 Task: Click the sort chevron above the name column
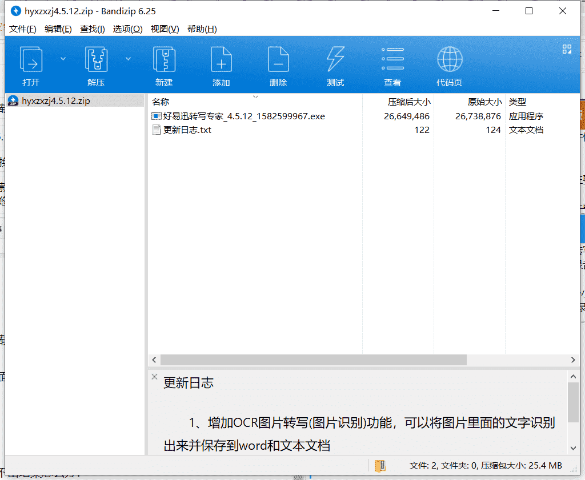255,97
